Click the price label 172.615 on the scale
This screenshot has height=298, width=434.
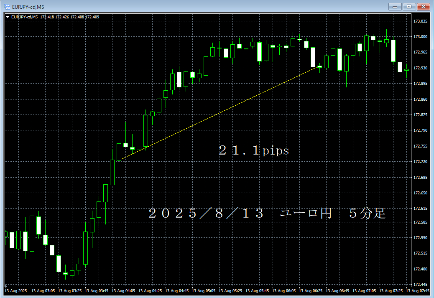[420, 209]
